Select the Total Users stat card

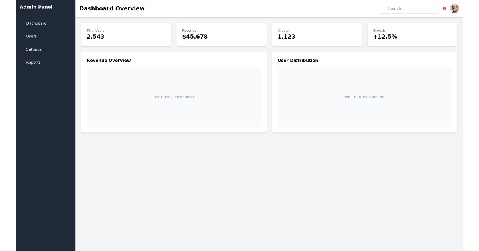[x=126, y=34]
